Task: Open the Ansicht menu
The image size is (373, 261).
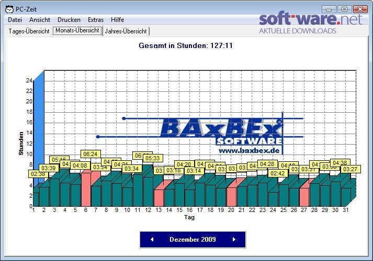Action: (x=40, y=20)
